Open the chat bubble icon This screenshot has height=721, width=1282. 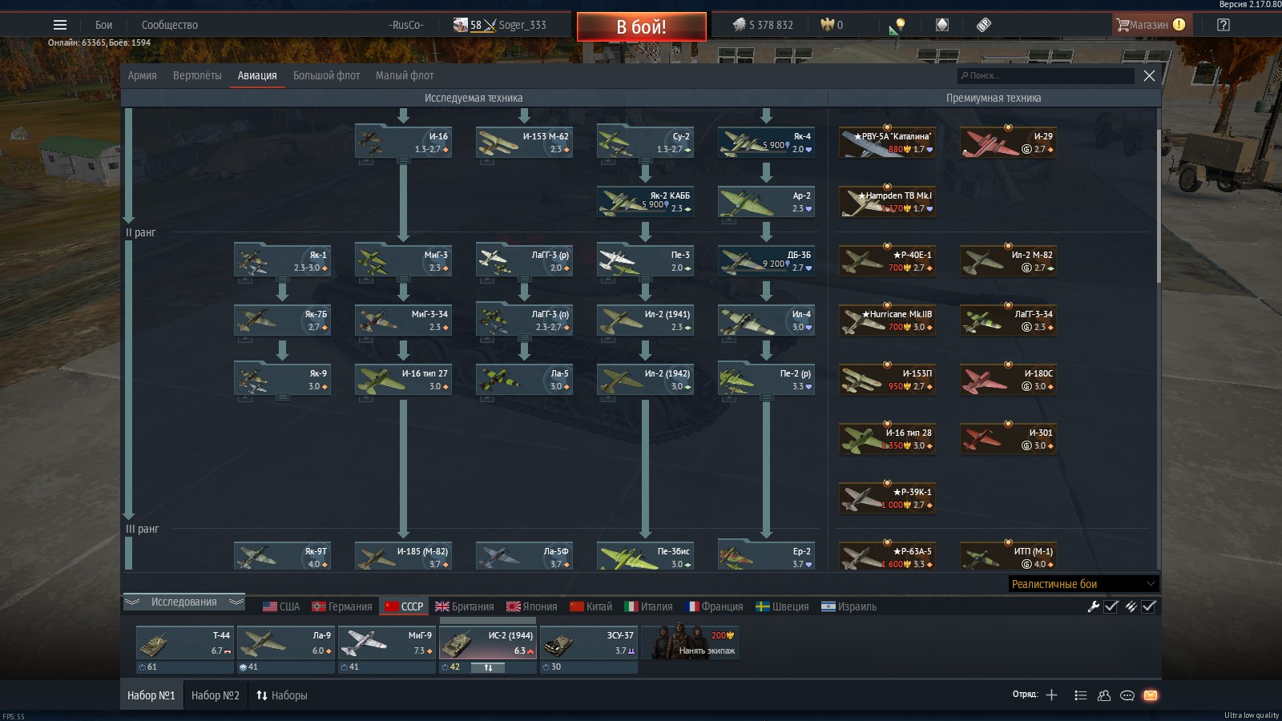click(x=1127, y=695)
